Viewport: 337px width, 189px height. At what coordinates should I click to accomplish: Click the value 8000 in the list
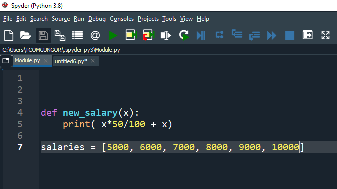click(217, 147)
